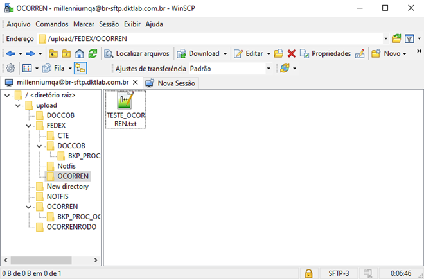Open the Nova Sessão tab
The image size is (424, 279).
click(x=170, y=83)
